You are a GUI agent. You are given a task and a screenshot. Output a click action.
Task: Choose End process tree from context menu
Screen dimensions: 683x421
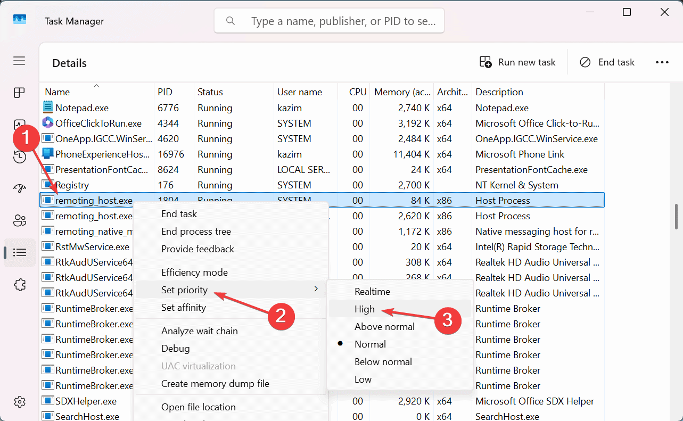(x=196, y=232)
